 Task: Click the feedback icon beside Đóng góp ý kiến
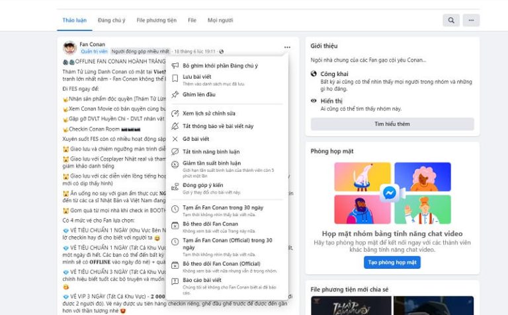pyautogui.click(x=175, y=187)
